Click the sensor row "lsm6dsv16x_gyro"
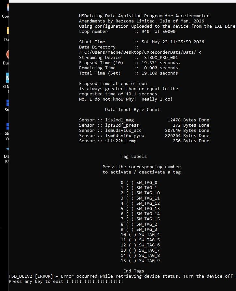This screenshot has width=236, height=291. 144,136
